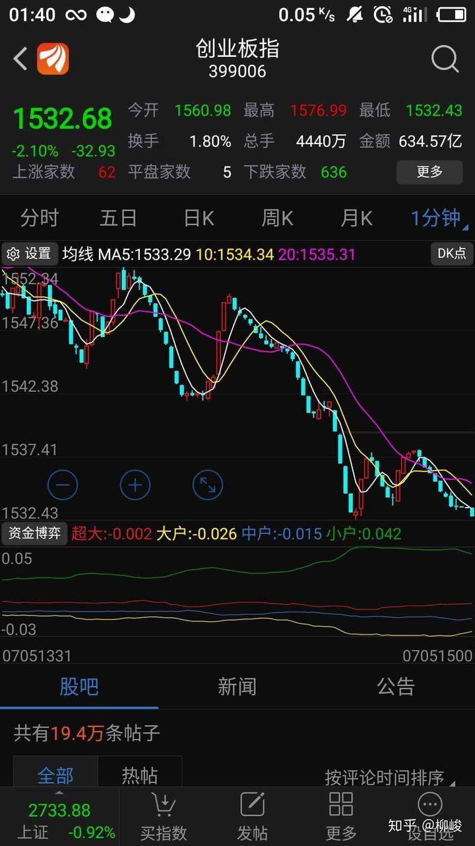Tap the 大户:-0.026 indicator value
Image resolution: width=475 pixels, height=846 pixels.
coord(197,533)
